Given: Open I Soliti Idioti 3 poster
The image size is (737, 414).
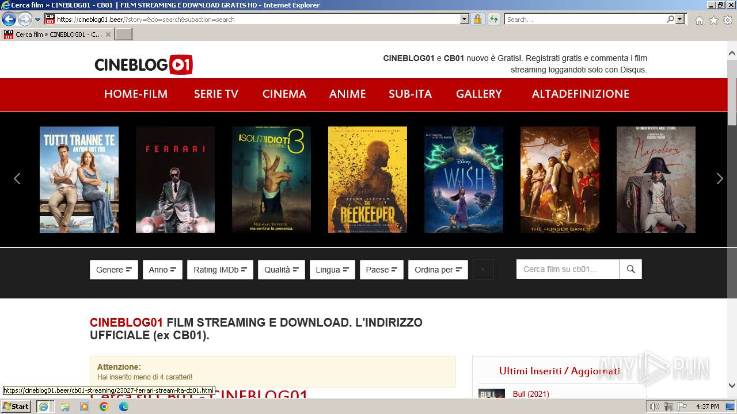Looking at the screenshot, I should tap(271, 179).
